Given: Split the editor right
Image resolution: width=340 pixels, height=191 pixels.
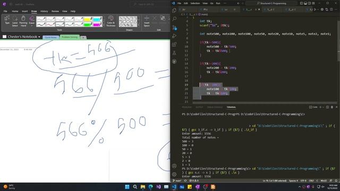Looking at the screenshot, I should point(331,10).
